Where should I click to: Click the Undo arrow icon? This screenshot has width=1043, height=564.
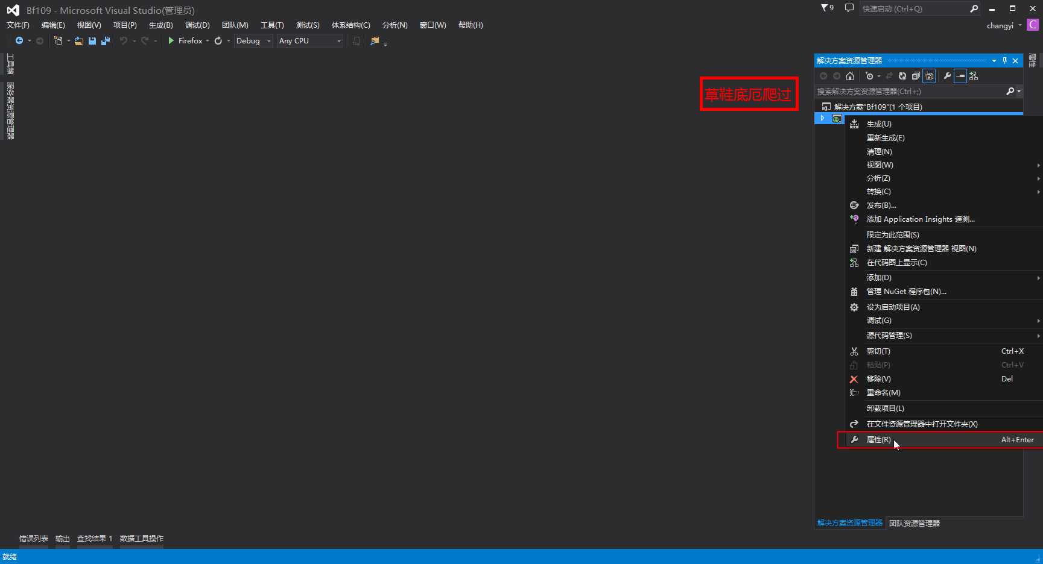click(124, 41)
